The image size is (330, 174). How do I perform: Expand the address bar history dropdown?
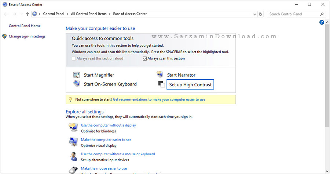[254, 14]
